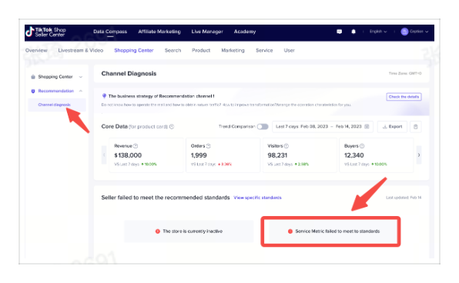
Task: Click the TikTok Shop Seller Center logo
Action: pos(45,32)
